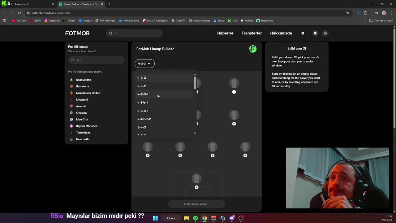
Task: Open Haberler in the top navigation
Action: [x=225, y=33]
